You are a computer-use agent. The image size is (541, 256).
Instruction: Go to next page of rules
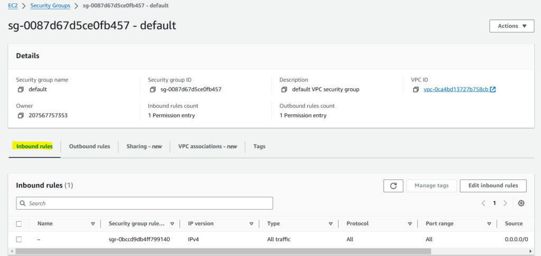pyautogui.click(x=506, y=203)
